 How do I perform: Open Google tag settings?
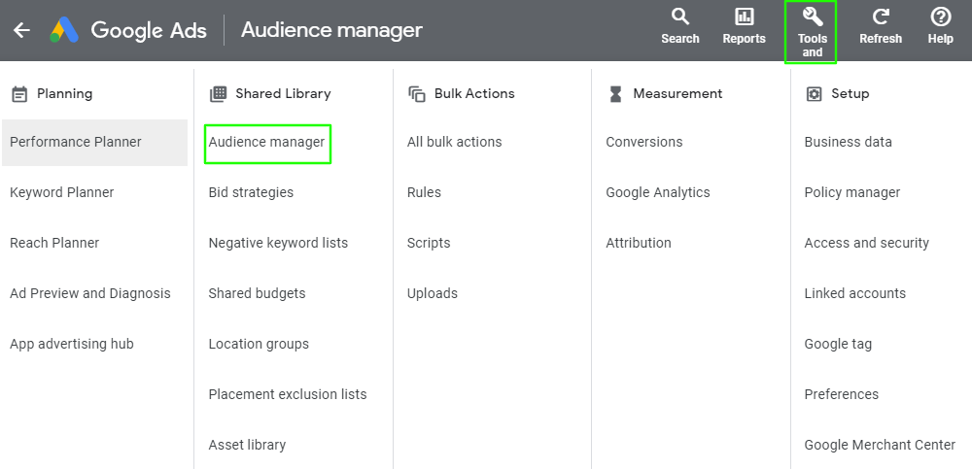click(838, 344)
